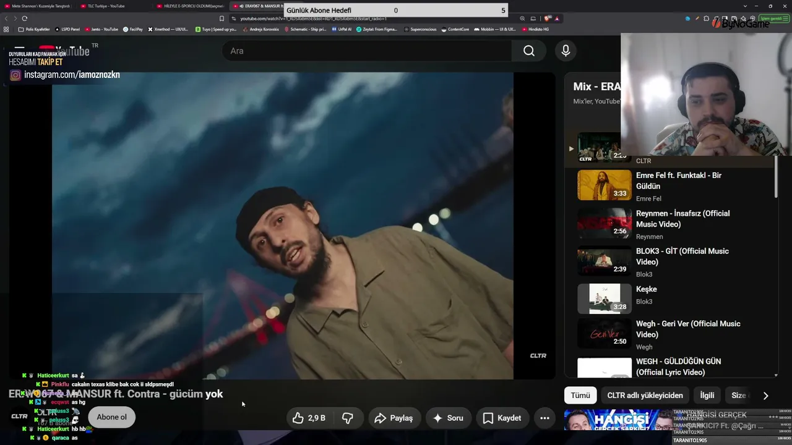Switch to the Mete Shannon'ı Kuzeniyle Tanıştırdı tab
This screenshot has width=792, height=445.
coord(37,6)
